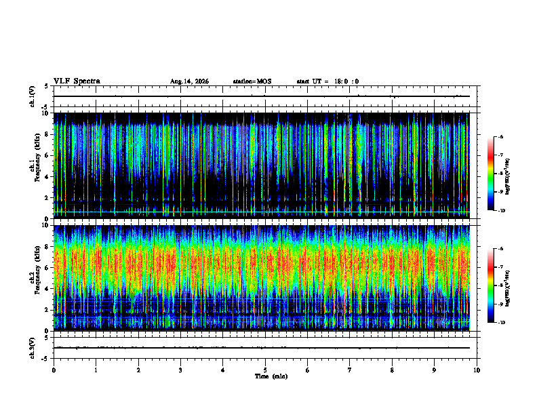Click time axis tick label '5'
Screen dimensions: 537x415
click(265, 370)
